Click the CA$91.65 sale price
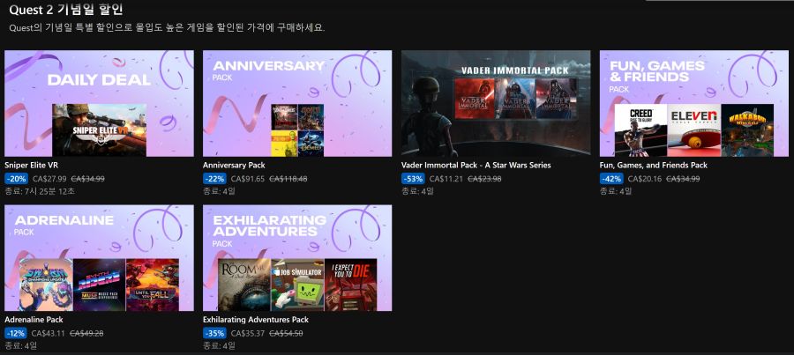The image size is (794, 355). point(248,179)
